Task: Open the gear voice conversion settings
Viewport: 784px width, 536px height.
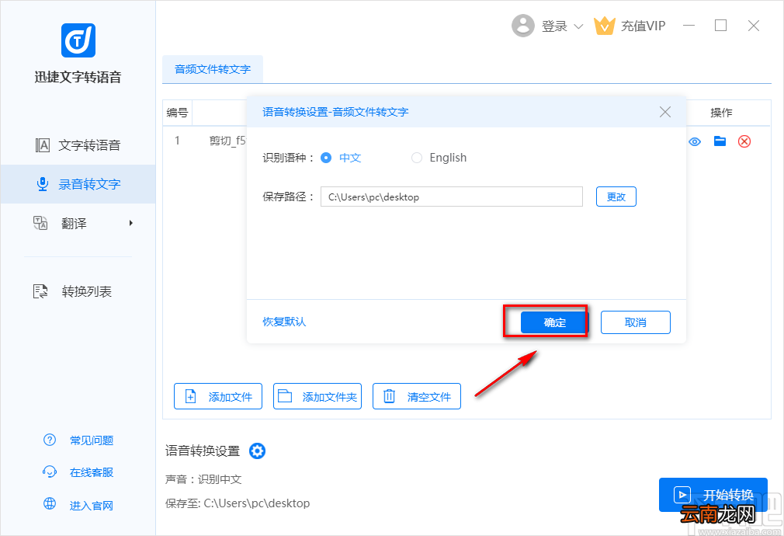Action: 258,451
